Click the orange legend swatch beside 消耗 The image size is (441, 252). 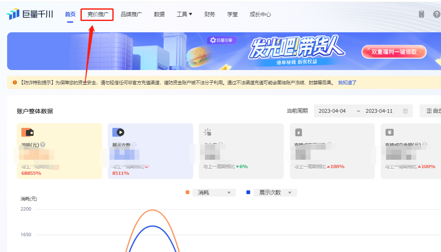point(188,192)
